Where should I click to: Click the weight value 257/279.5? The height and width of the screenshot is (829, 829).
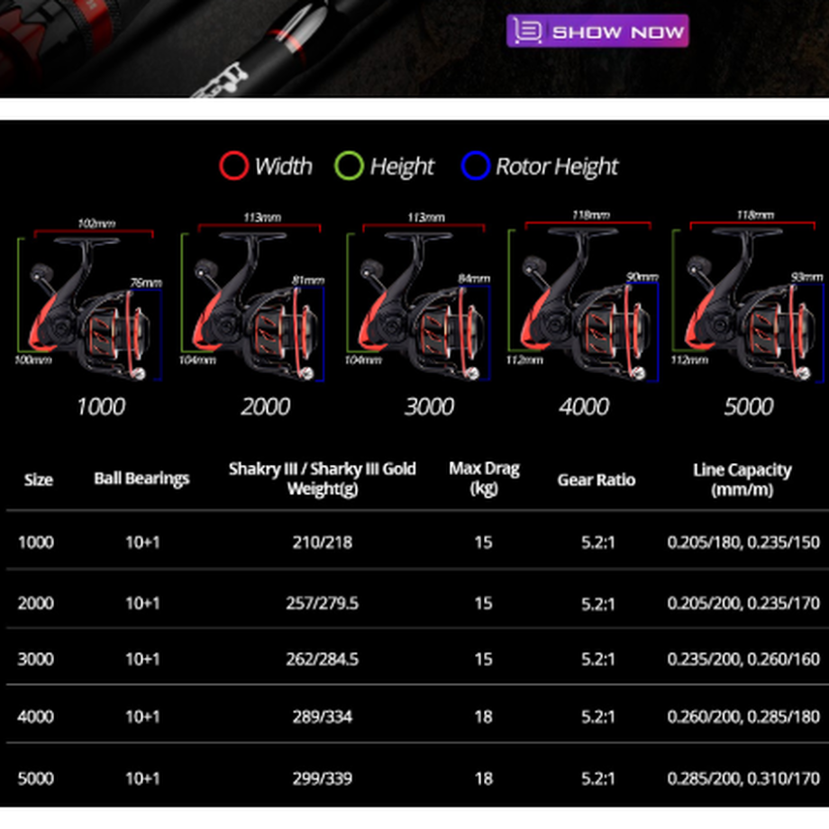[323, 603]
